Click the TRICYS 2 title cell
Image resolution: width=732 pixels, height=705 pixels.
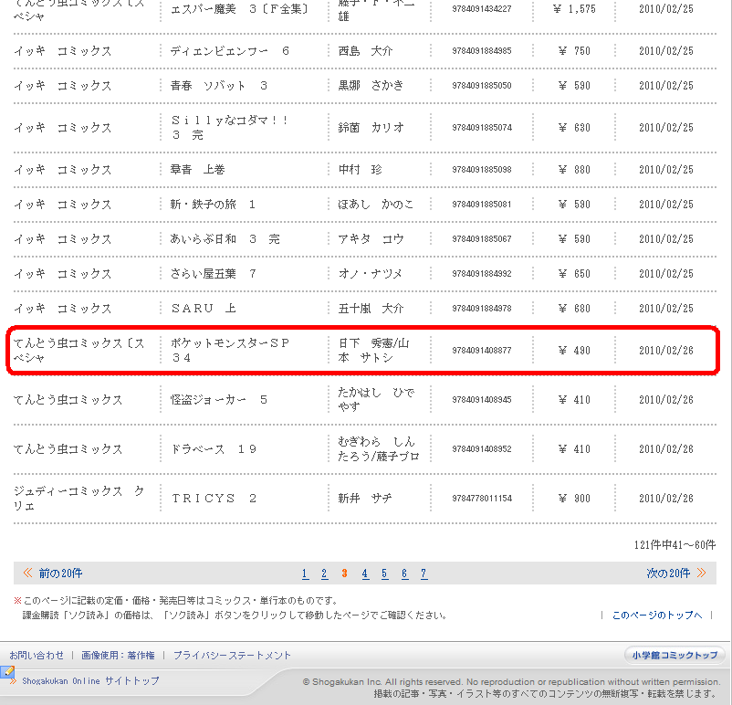[214, 499]
